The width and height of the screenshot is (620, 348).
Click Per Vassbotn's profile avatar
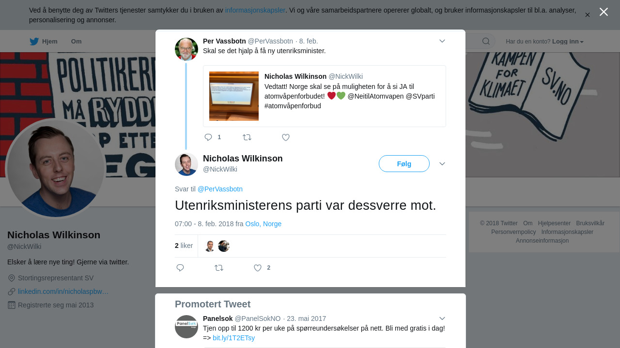tap(186, 49)
